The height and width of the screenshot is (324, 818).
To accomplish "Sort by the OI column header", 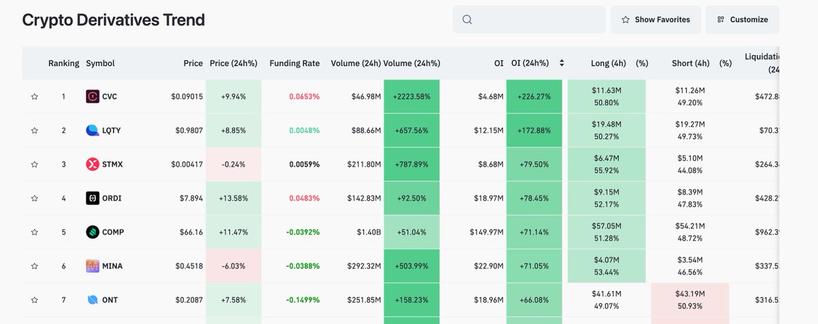I will 499,63.
